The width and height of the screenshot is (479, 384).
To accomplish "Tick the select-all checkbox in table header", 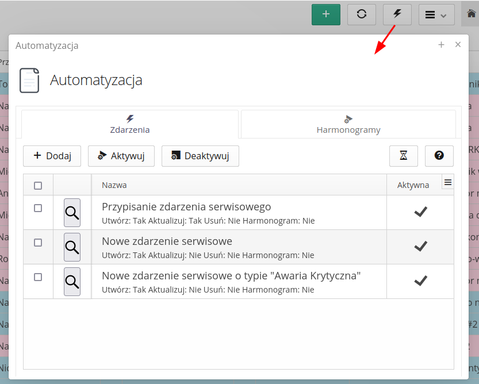I will click(38, 185).
